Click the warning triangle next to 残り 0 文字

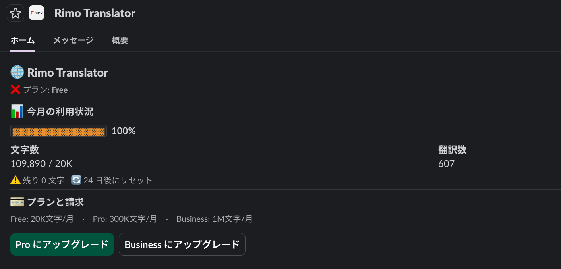[x=15, y=180]
